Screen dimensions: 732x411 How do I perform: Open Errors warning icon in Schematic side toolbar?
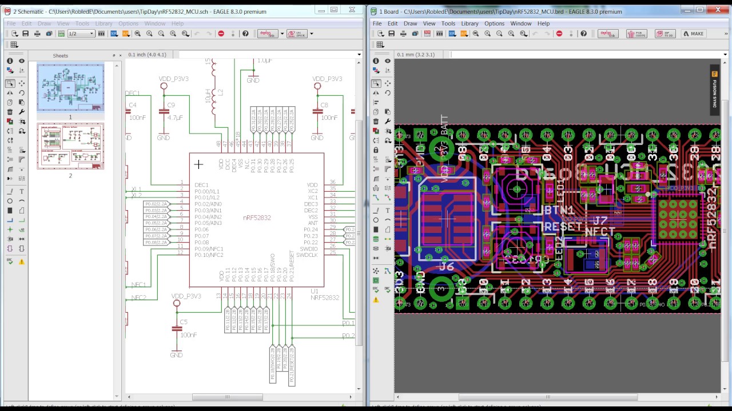tap(22, 261)
